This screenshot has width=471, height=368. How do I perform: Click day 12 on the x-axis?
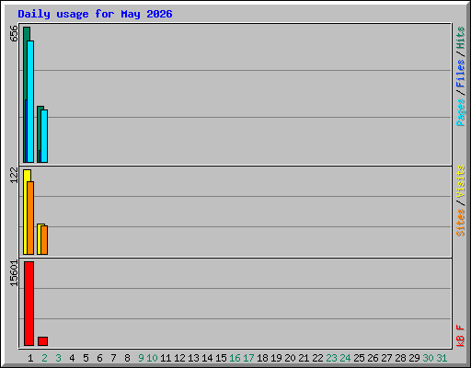coord(179,358)
